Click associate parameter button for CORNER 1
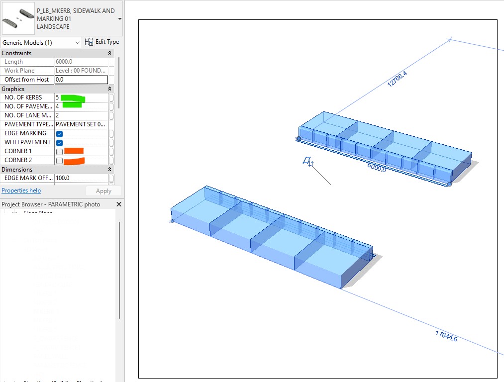This screenshot has width=504, height=382. (111, 151)
